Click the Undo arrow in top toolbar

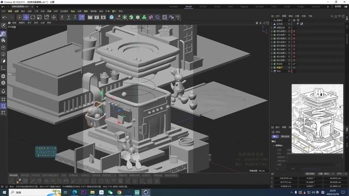(x=4, y=17)
